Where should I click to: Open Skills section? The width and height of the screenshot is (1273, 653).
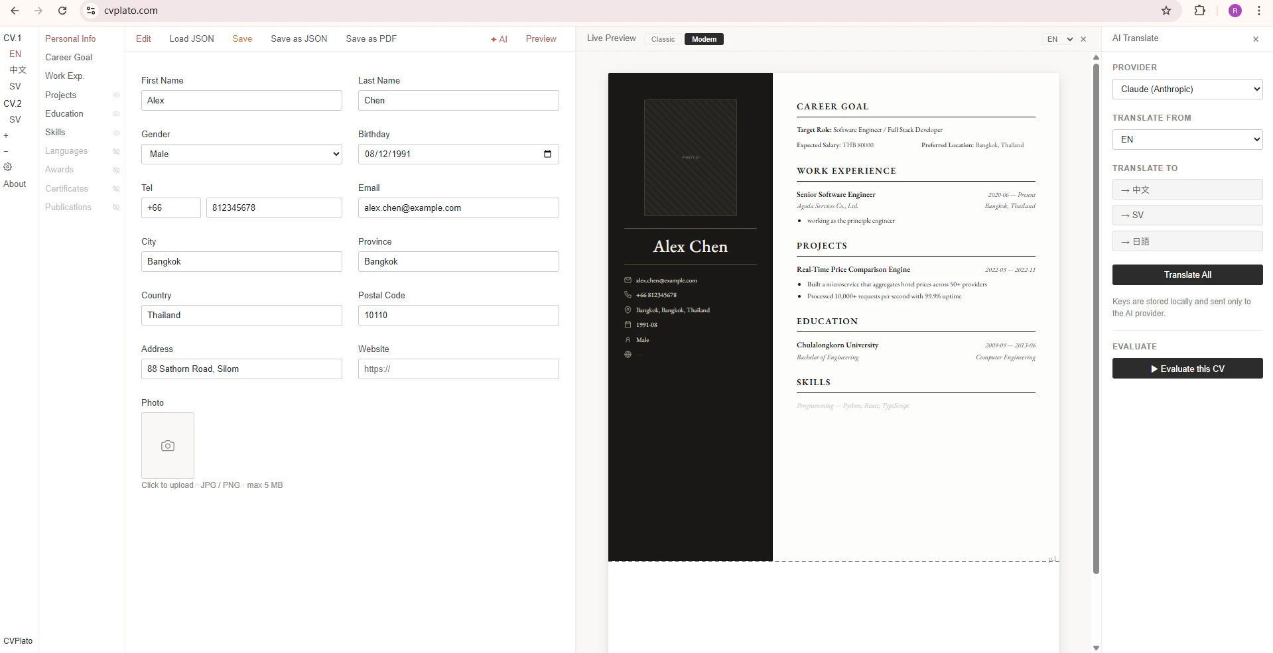(55, 132)
